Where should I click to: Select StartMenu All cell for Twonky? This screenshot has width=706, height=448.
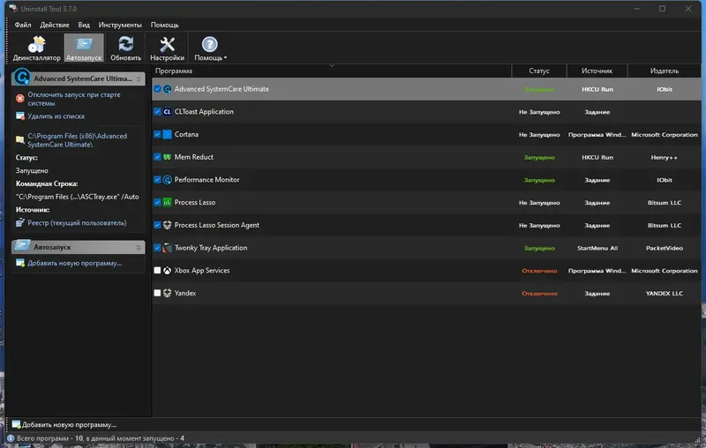coord(597,248)
